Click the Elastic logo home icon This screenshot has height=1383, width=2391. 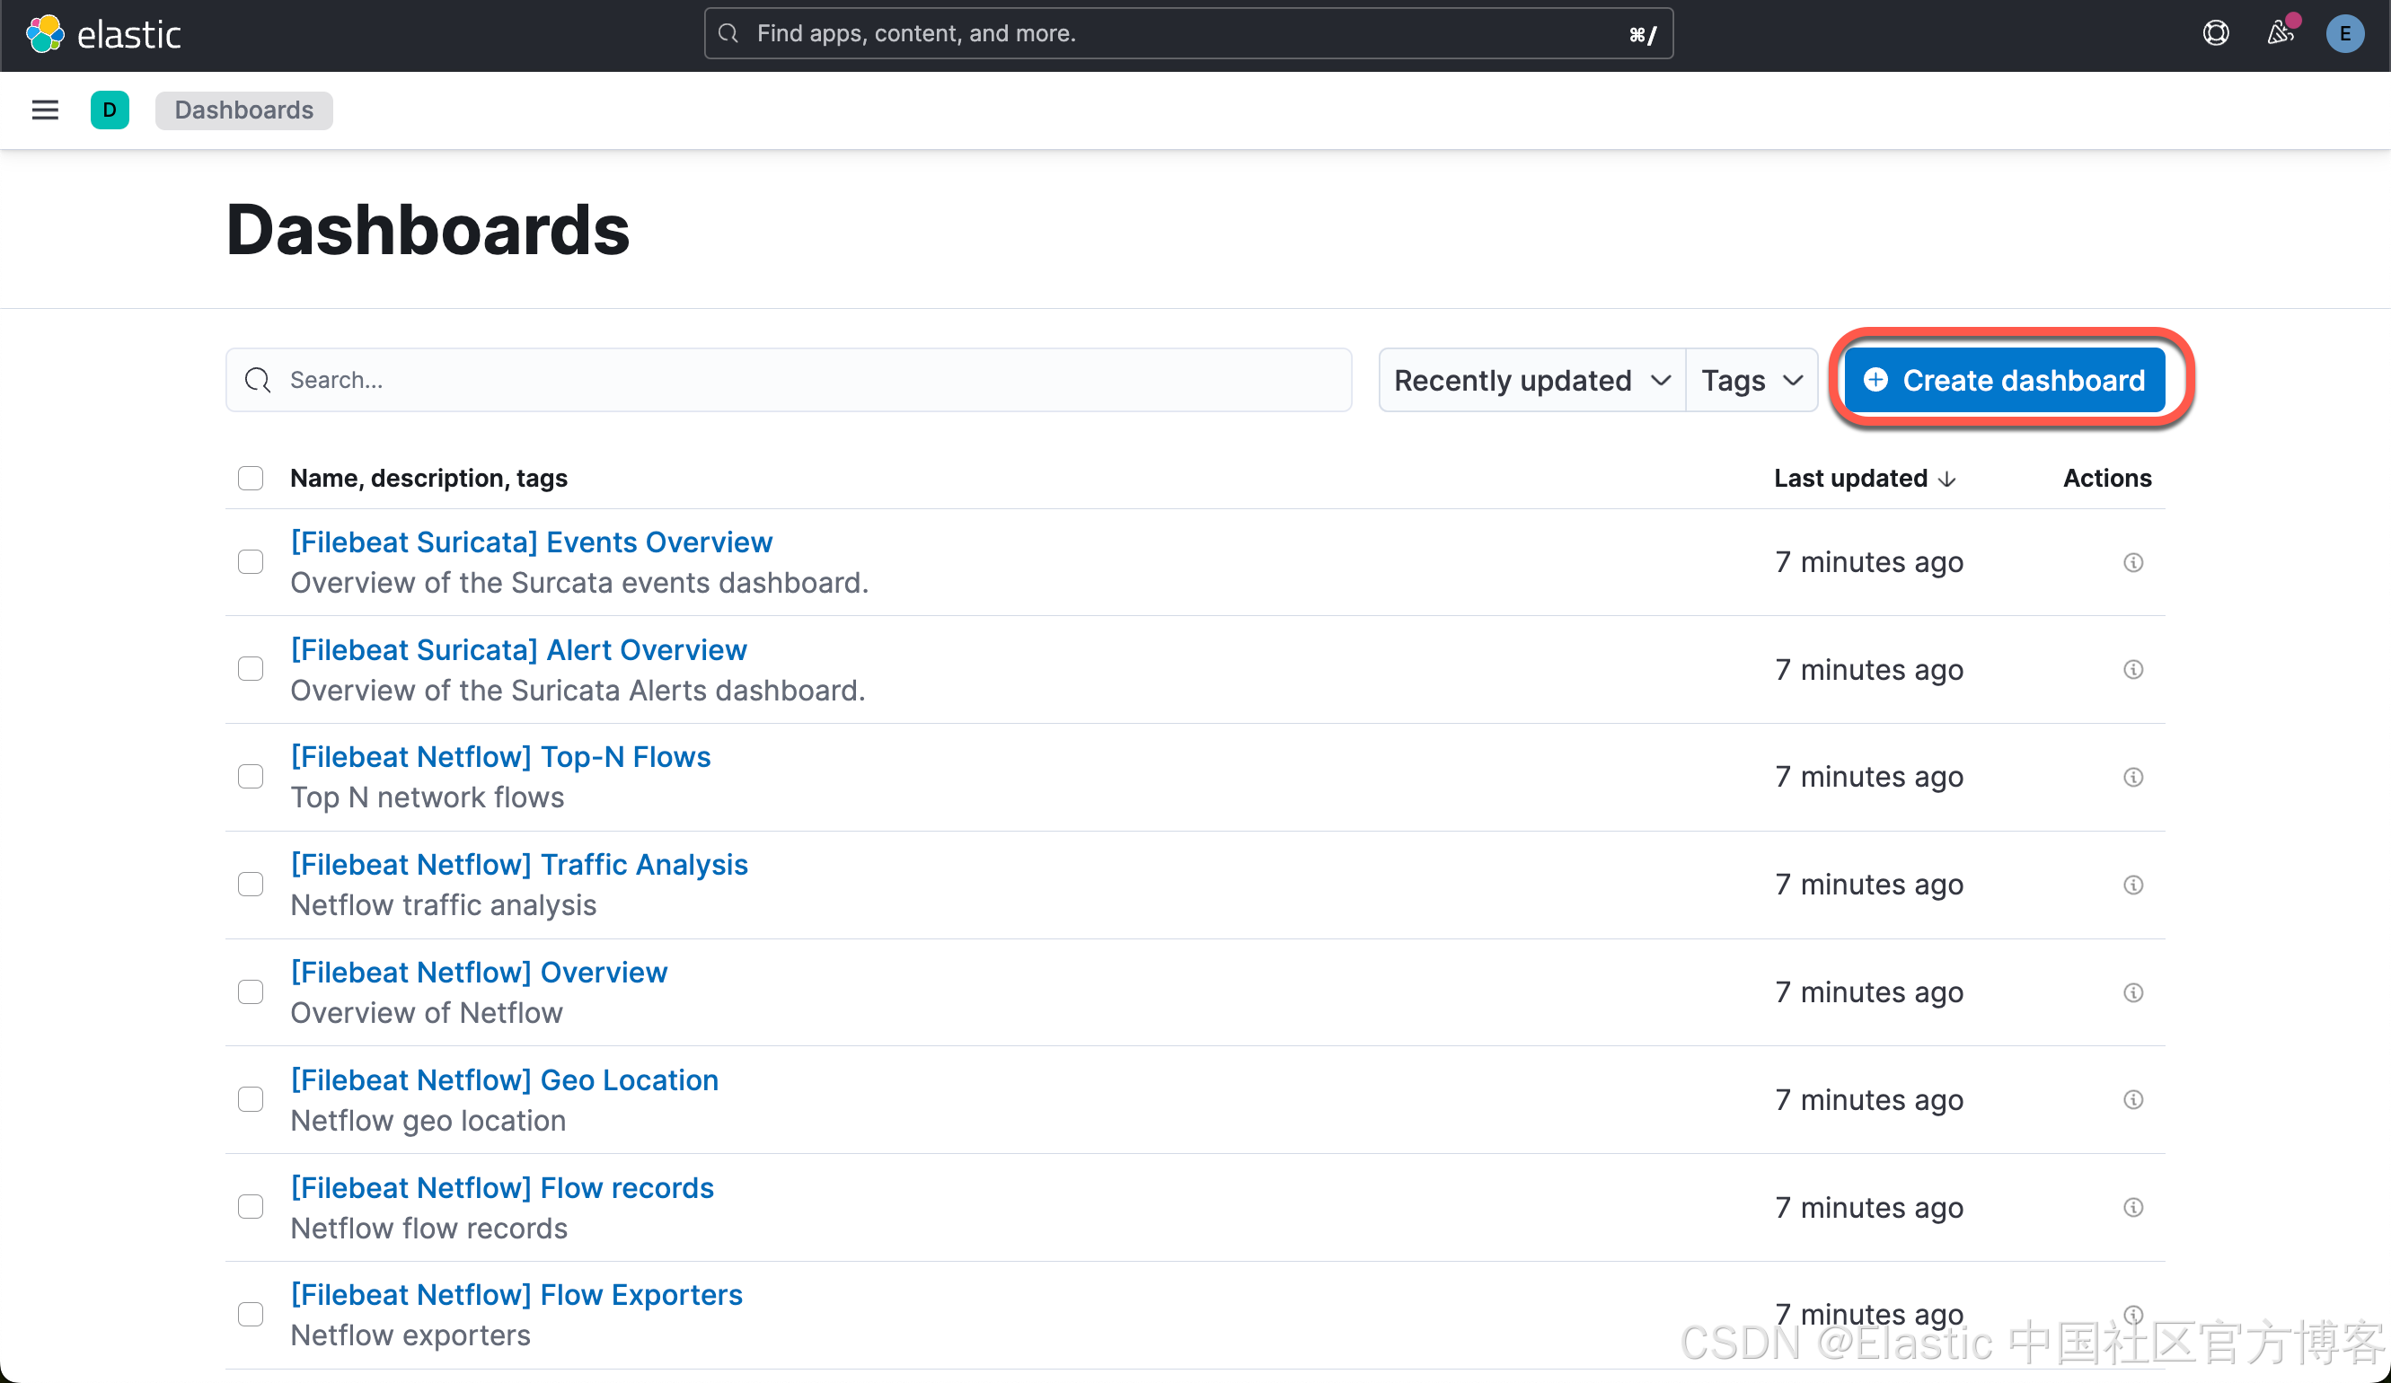tap(45, 34)
